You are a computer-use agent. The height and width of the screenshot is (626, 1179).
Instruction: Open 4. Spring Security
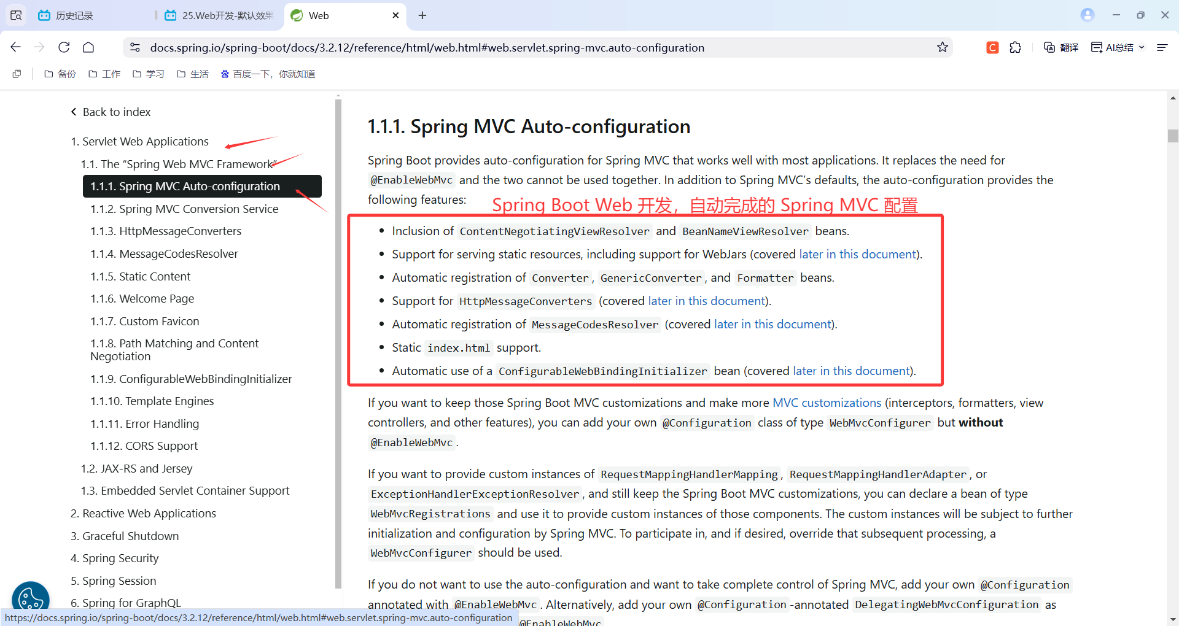click(x=114, y=558)
